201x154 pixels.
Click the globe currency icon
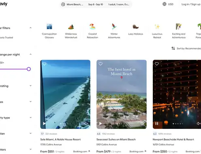coord(165,4)
